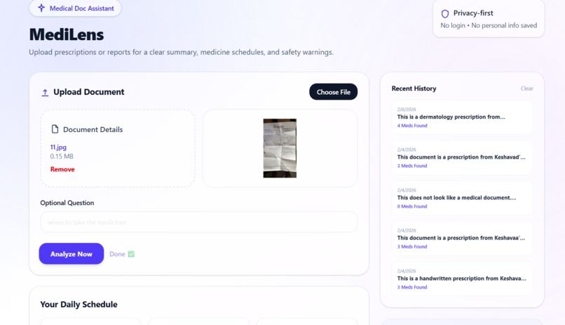Click the Upload Document heading
565x325 pixels.
click(88, 92)
